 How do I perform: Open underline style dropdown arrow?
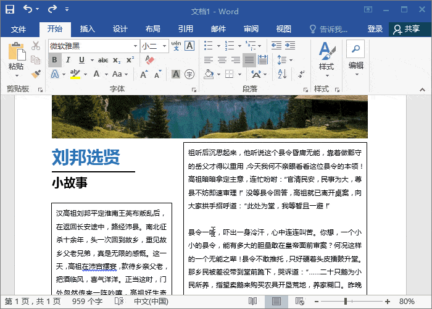[x=92, y=60]
